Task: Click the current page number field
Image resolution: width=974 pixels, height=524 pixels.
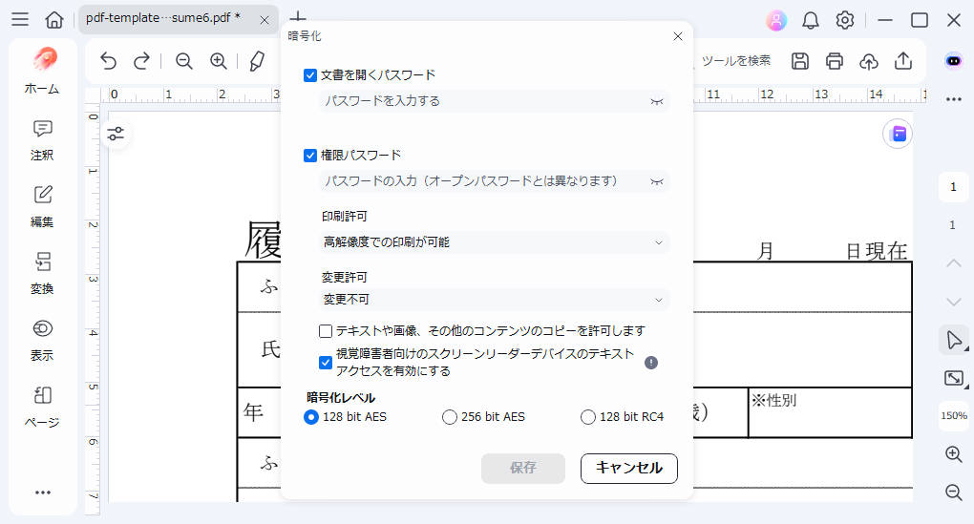Action: pos(954,187)
